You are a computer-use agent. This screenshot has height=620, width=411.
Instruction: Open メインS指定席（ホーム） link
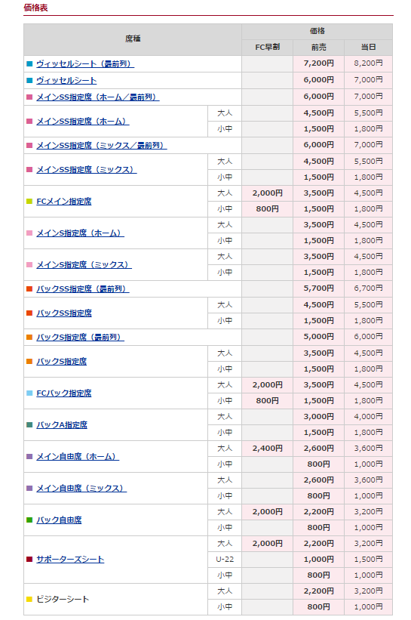[x=80, y=233]
